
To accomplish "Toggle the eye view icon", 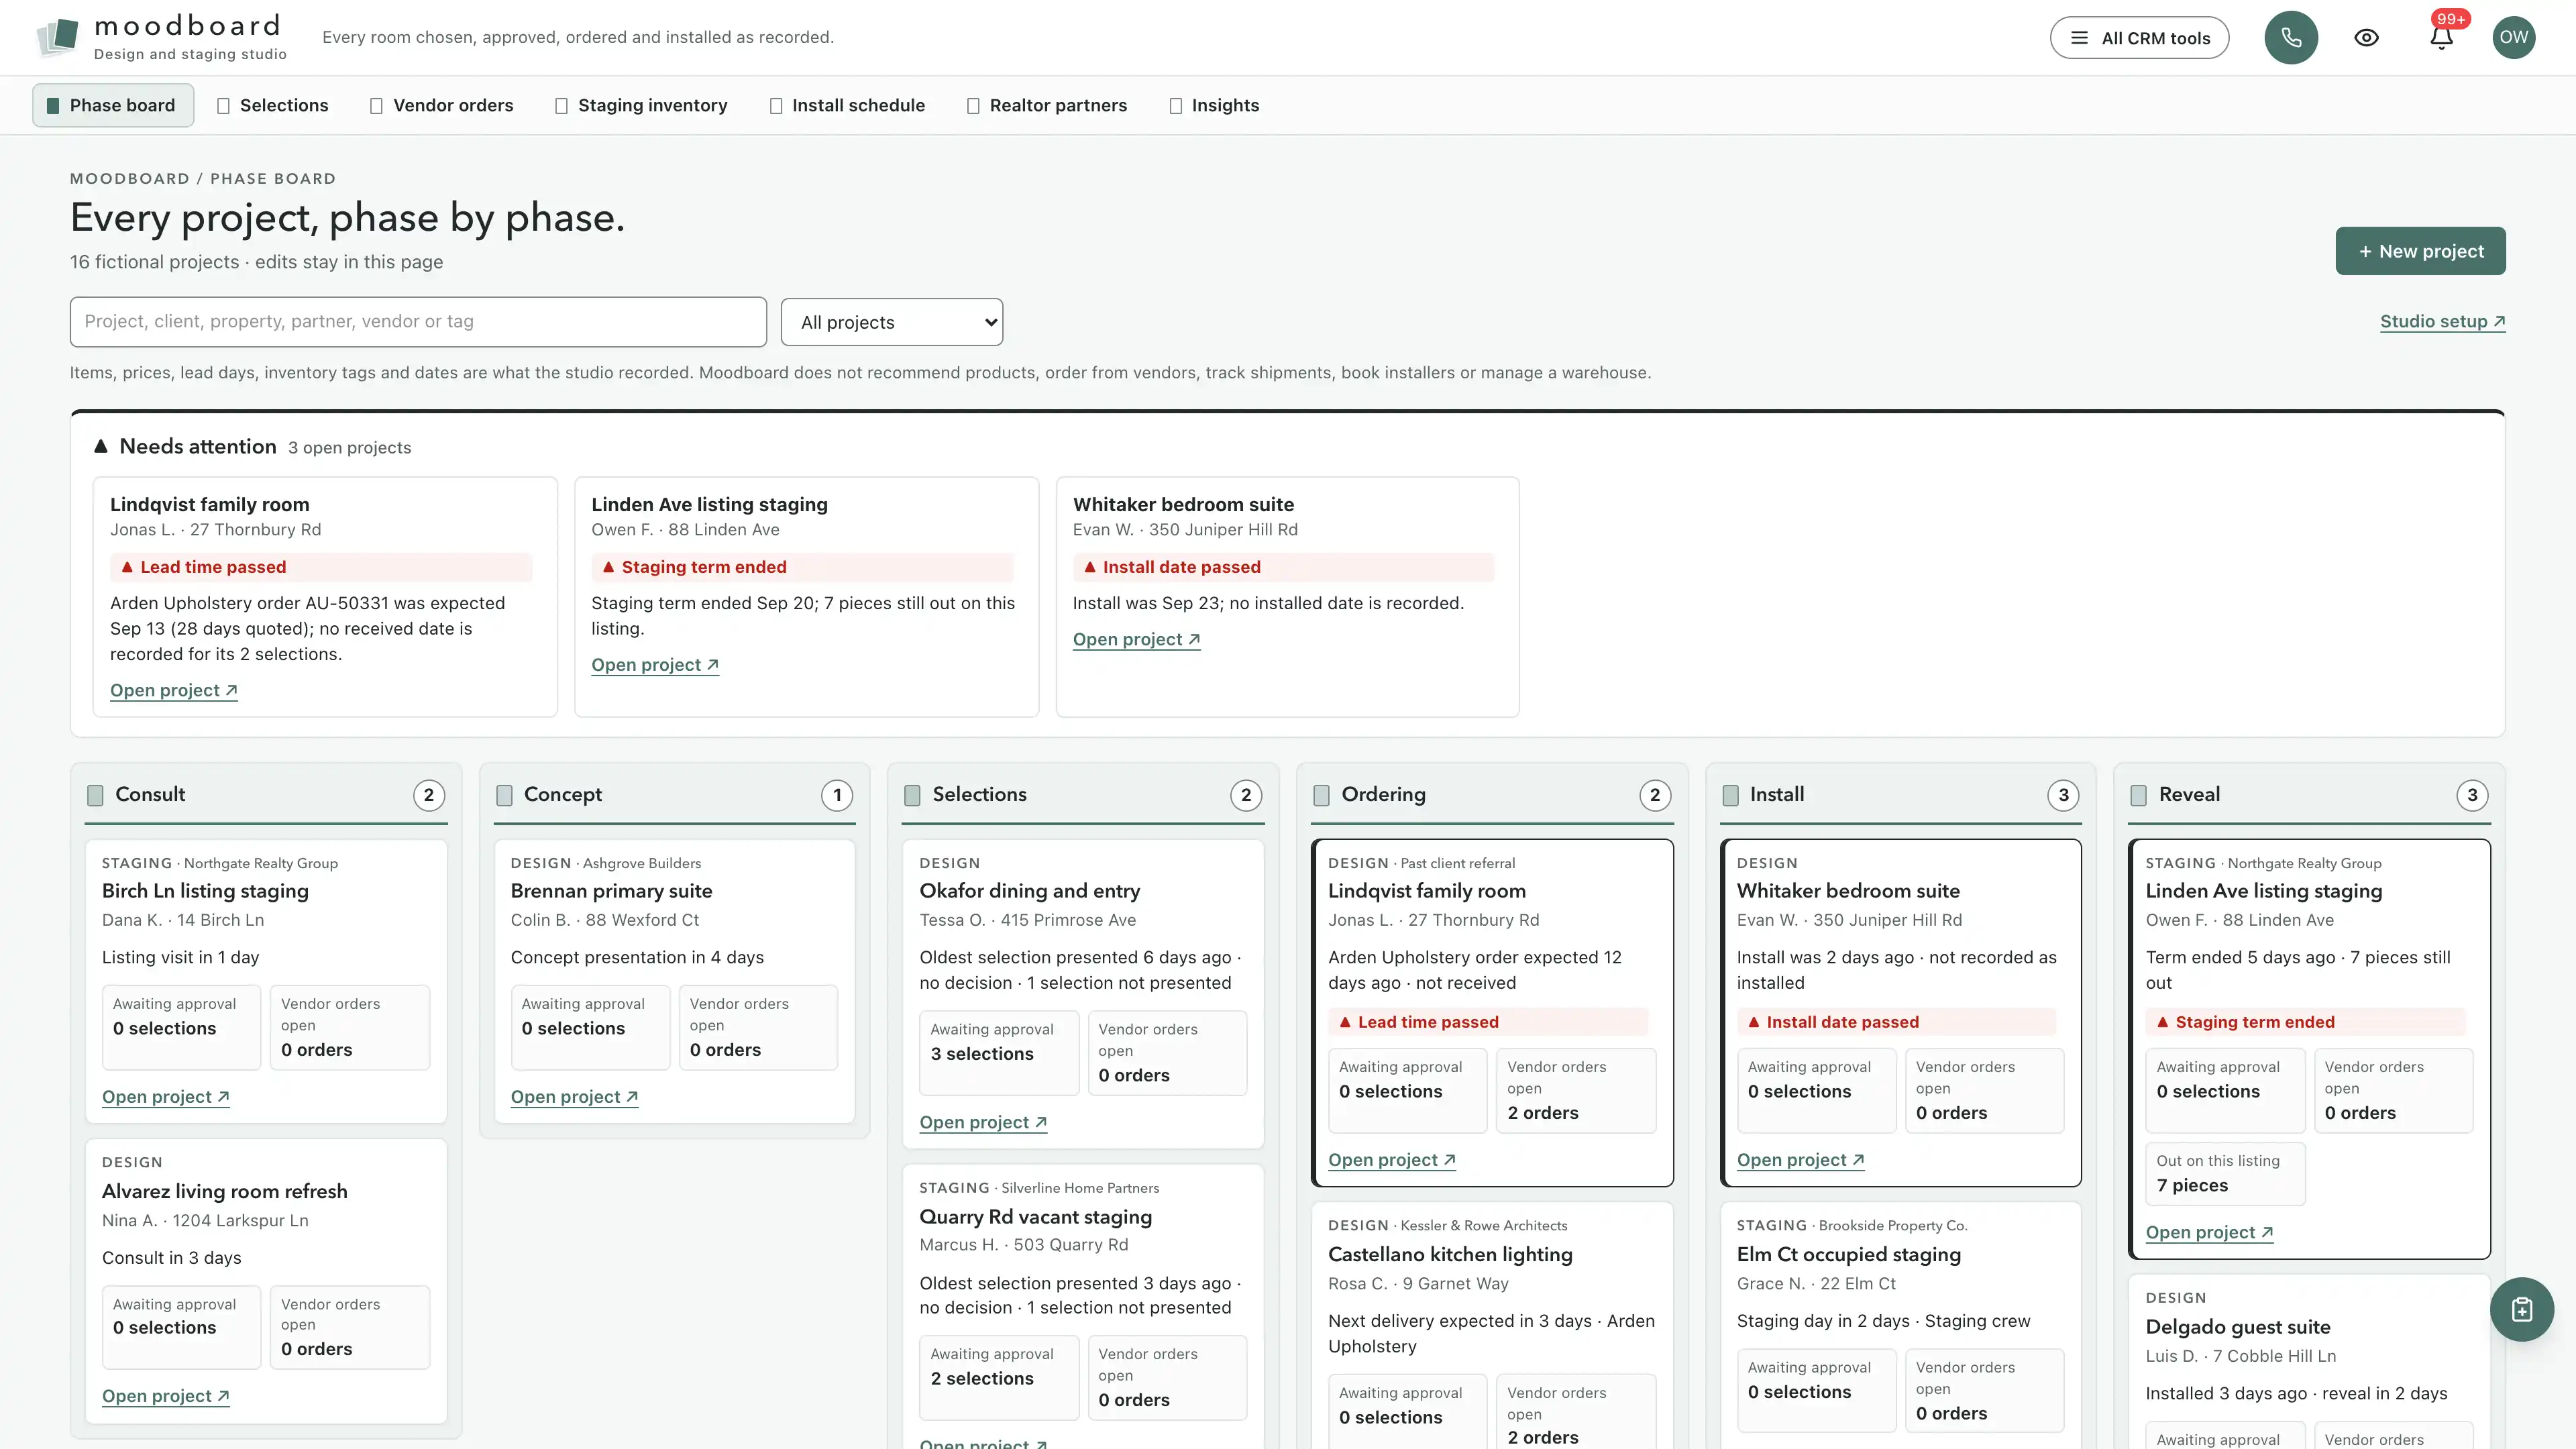I will [x=2366, y=38].
